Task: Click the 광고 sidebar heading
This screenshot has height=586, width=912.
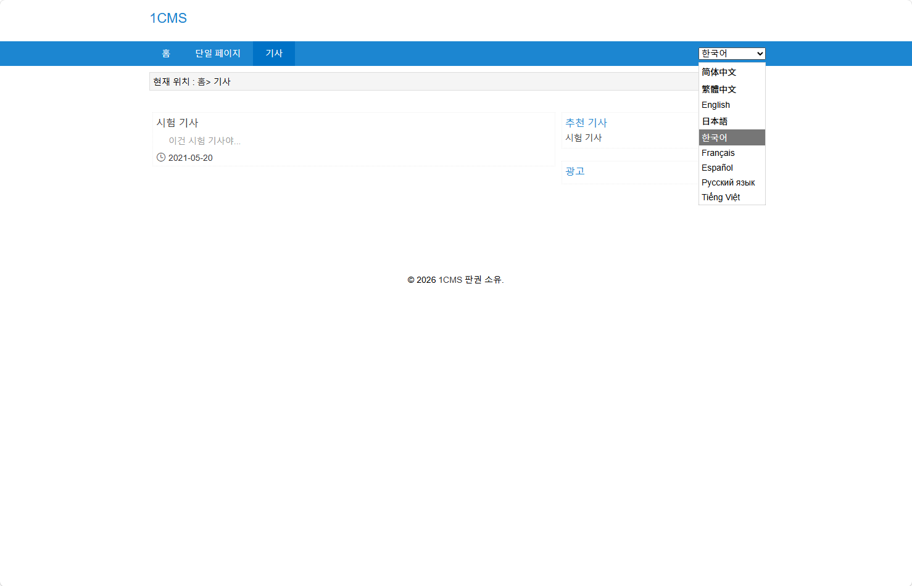Action: [x=575, y=171]
